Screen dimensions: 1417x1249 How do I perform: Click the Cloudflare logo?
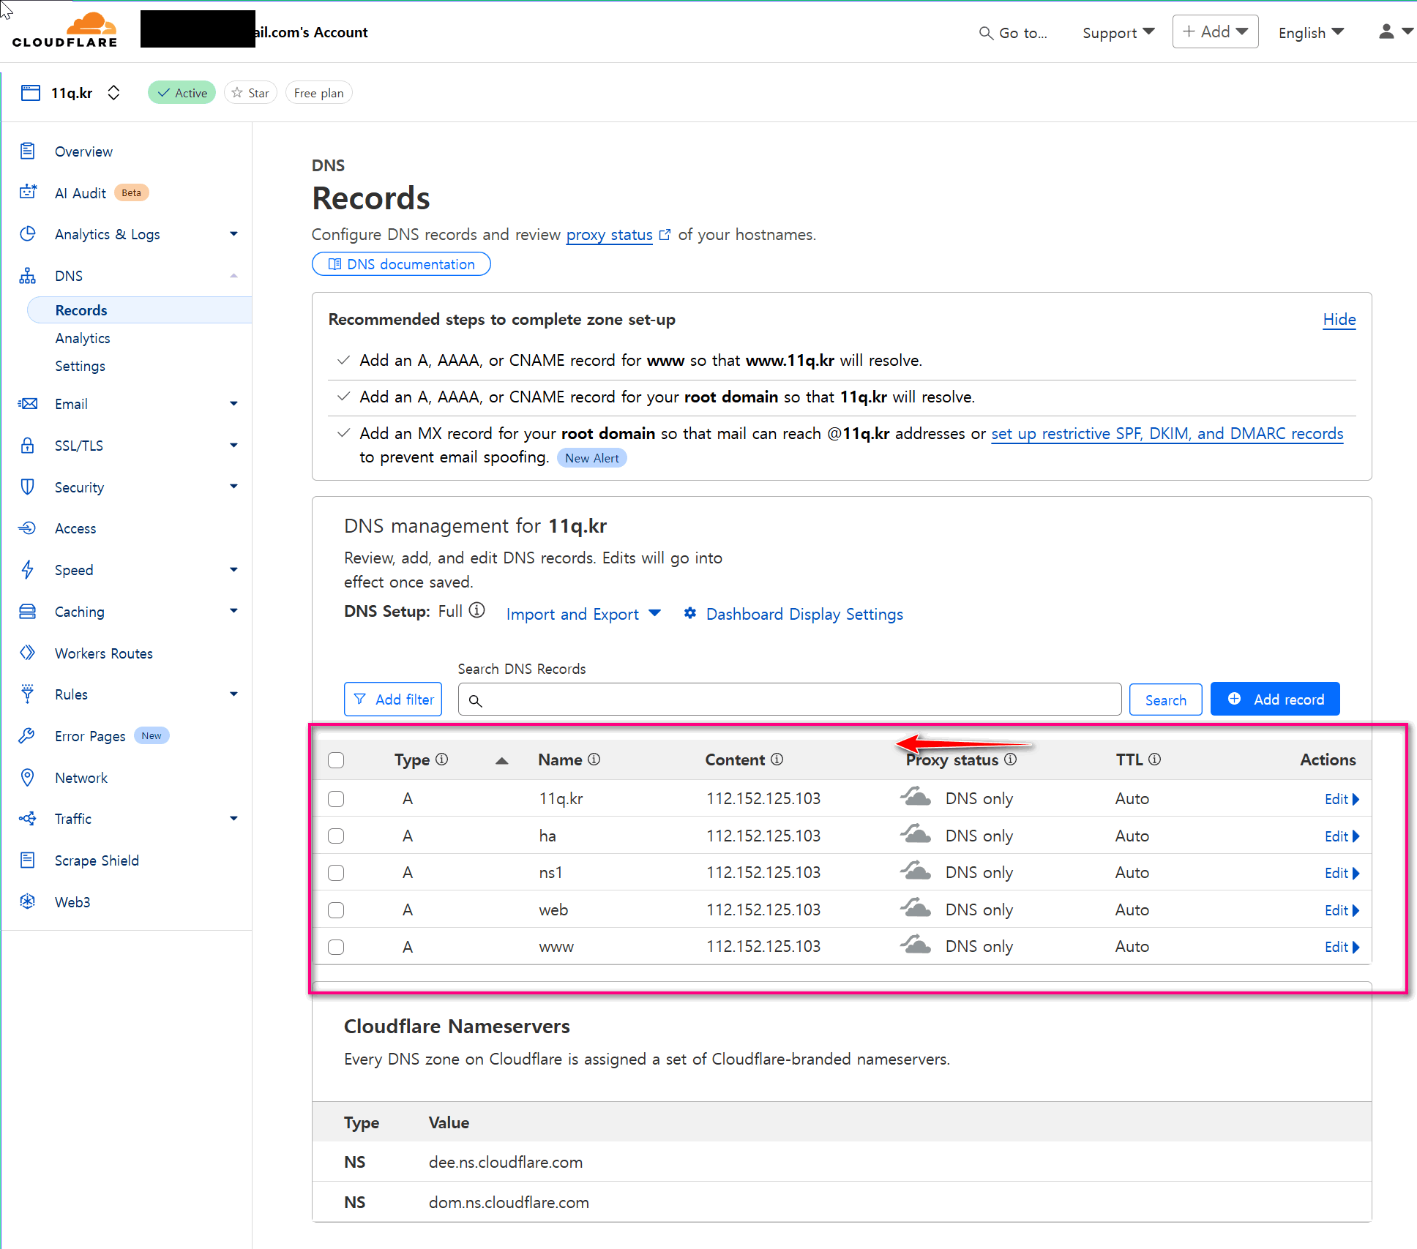click(x=65, y=30)
